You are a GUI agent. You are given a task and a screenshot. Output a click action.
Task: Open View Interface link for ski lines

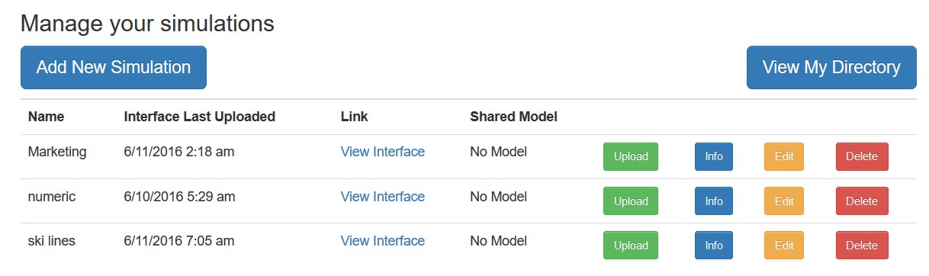(383, 241)
